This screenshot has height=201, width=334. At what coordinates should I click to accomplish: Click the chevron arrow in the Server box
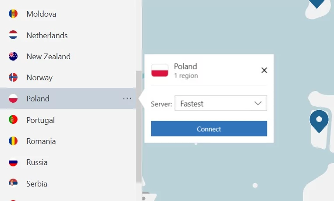[258, 104]
